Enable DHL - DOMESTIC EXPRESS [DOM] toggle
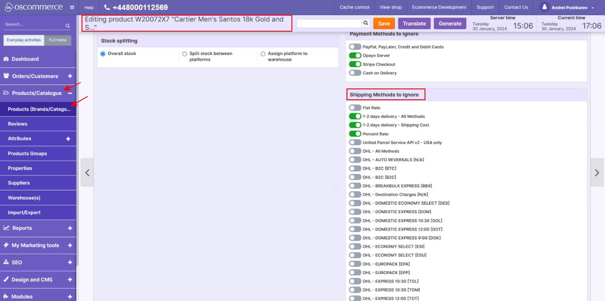The height and width of the screenshot is (301, 605). (x=355, y=212)
